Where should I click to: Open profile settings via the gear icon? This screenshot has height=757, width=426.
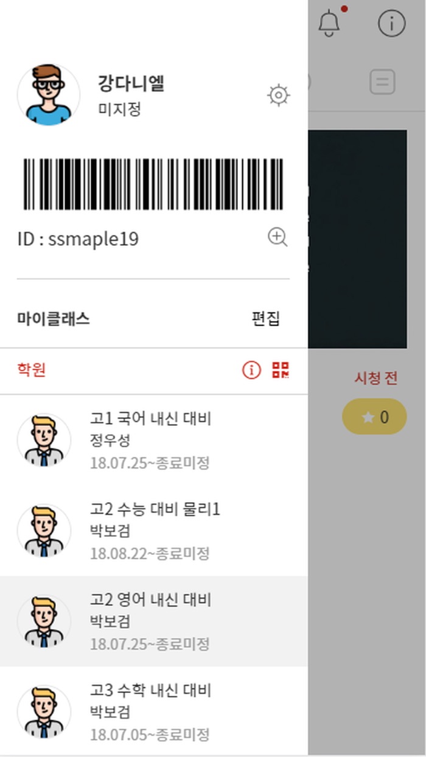pyautogui.click(x=279, y=94)
